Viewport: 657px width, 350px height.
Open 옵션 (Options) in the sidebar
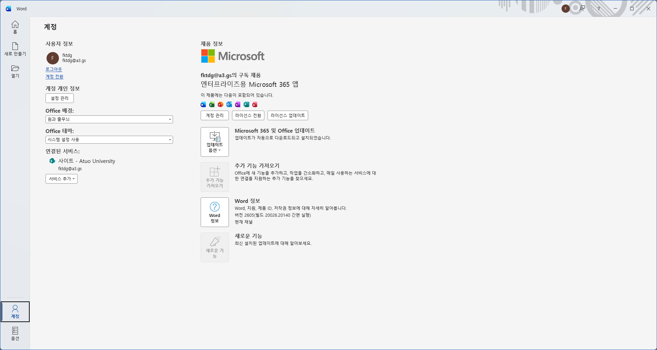click(15, 333)
